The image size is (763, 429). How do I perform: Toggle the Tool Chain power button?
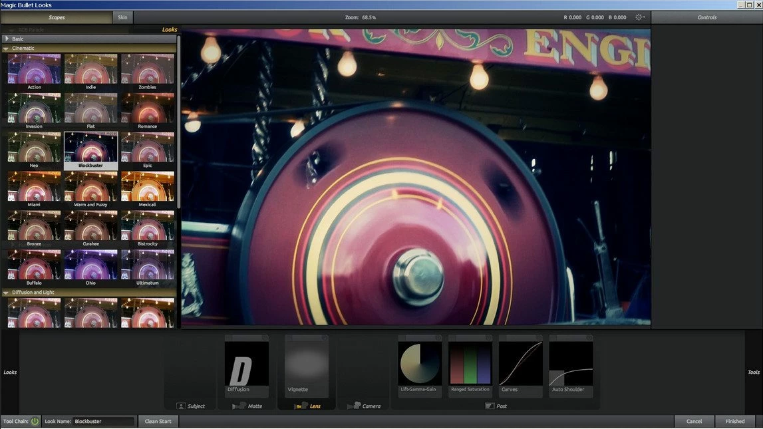coord(35,421)
